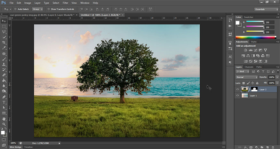Open the Character panel icon
Screen dimensions: 280x149
tap(230, 57)
